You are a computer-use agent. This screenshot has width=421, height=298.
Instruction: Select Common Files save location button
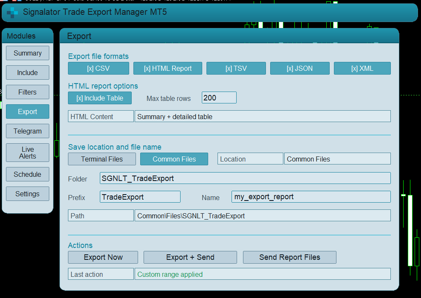click(x=174, y=159)
